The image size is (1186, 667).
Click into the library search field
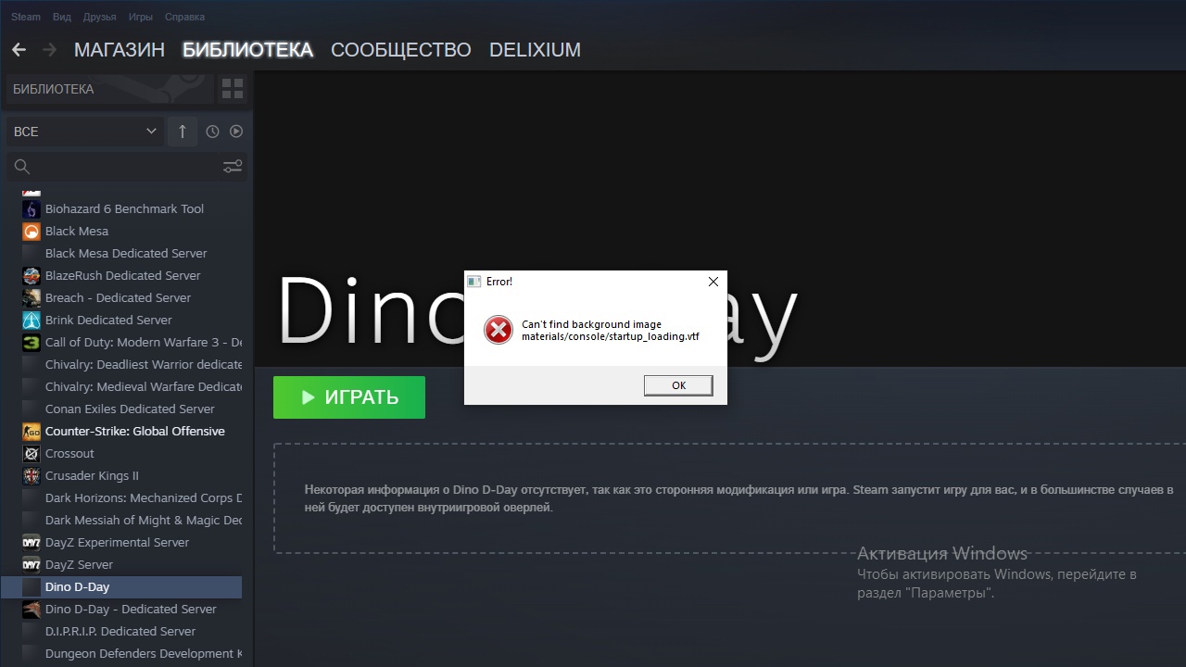126,167
